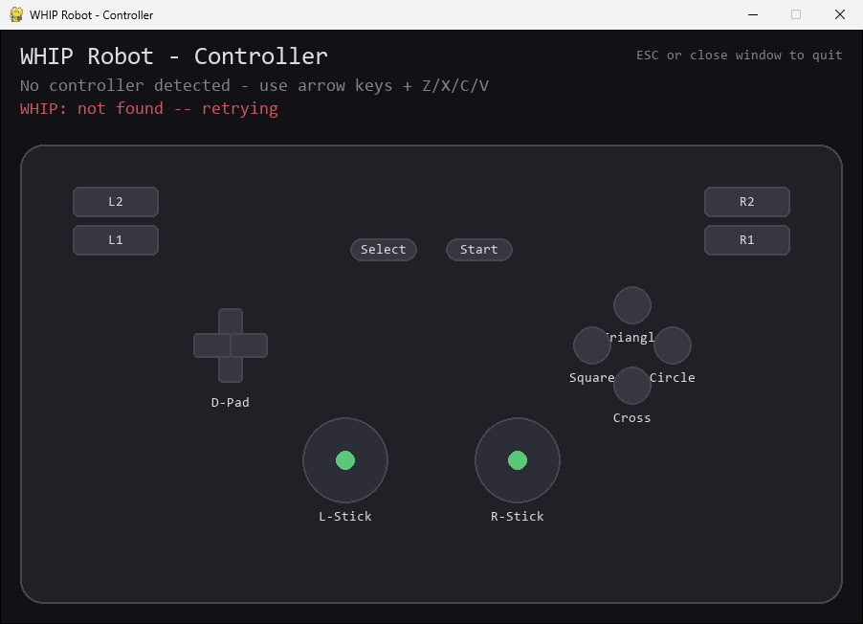This screenshot has width=863, height=624.
Task: Click the 'Cross' label text
Action: [x=631, y=418]
